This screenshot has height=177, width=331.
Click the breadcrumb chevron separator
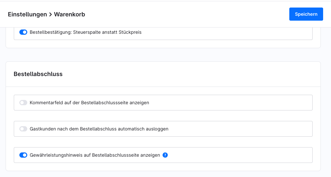[x=51, y=14]
